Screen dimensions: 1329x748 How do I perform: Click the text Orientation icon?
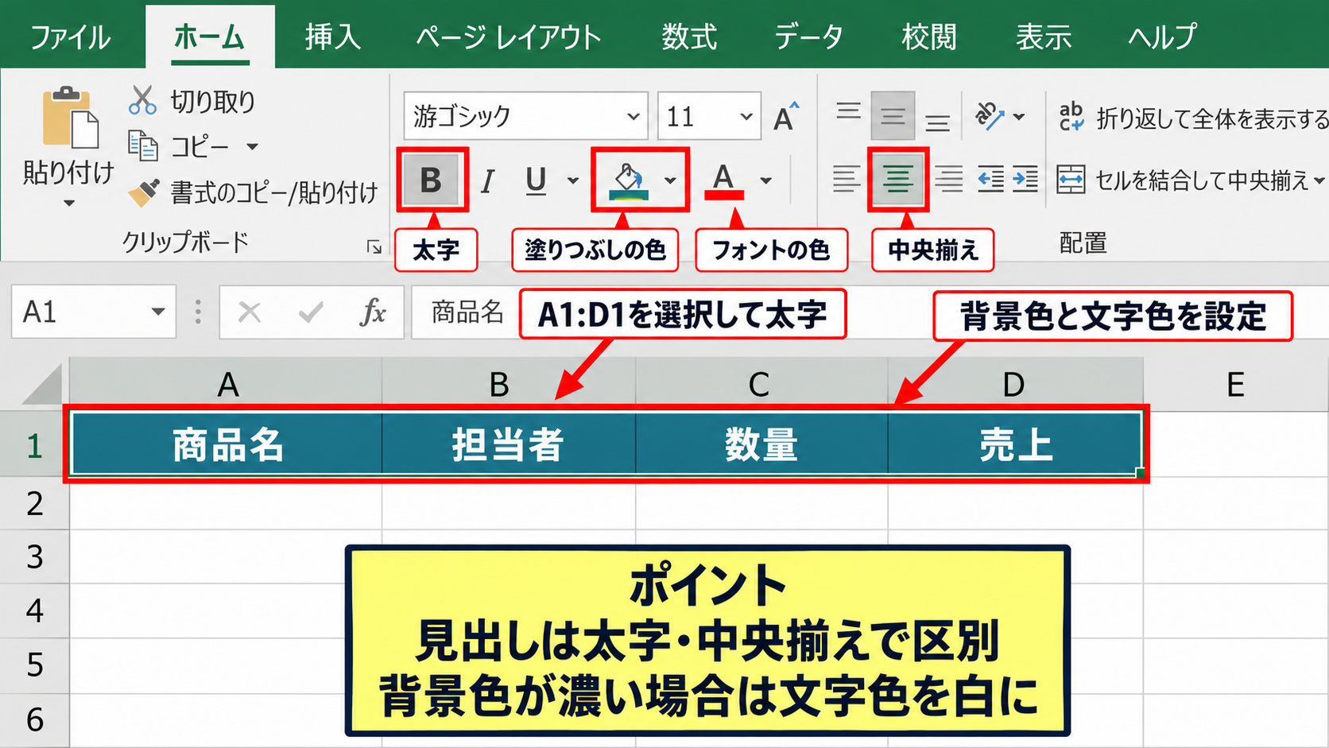pos(990,117)
